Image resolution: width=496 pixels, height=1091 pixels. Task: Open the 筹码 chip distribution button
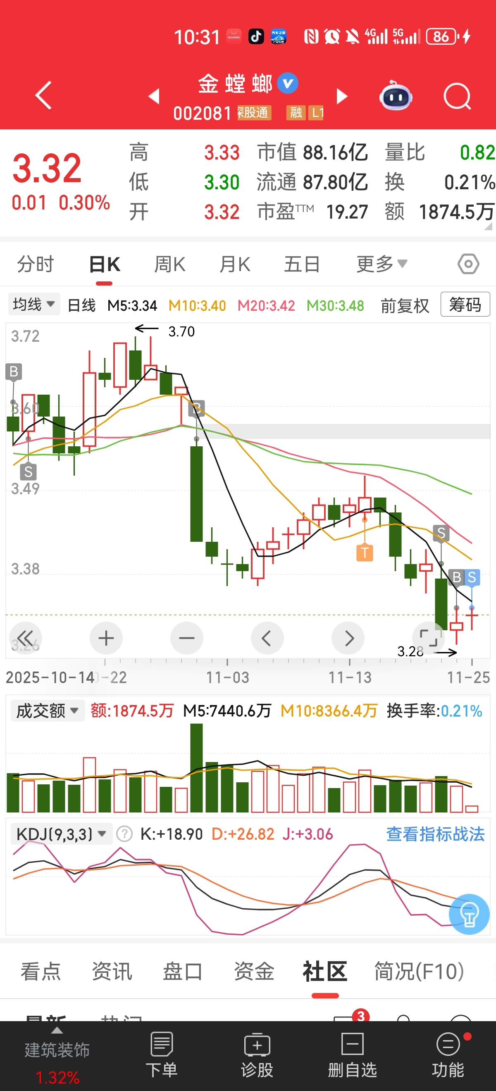465,304
